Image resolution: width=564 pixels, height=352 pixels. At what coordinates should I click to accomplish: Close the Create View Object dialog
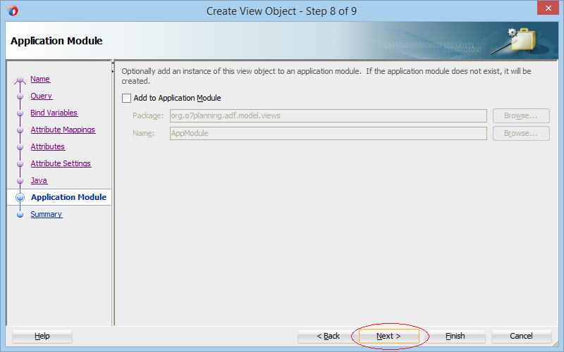click(x=548, y=8)
